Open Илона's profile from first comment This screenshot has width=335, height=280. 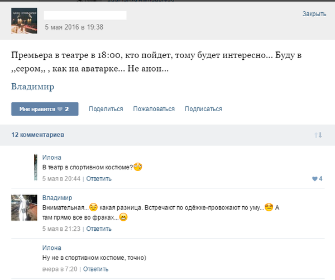[x=52, y=158]
